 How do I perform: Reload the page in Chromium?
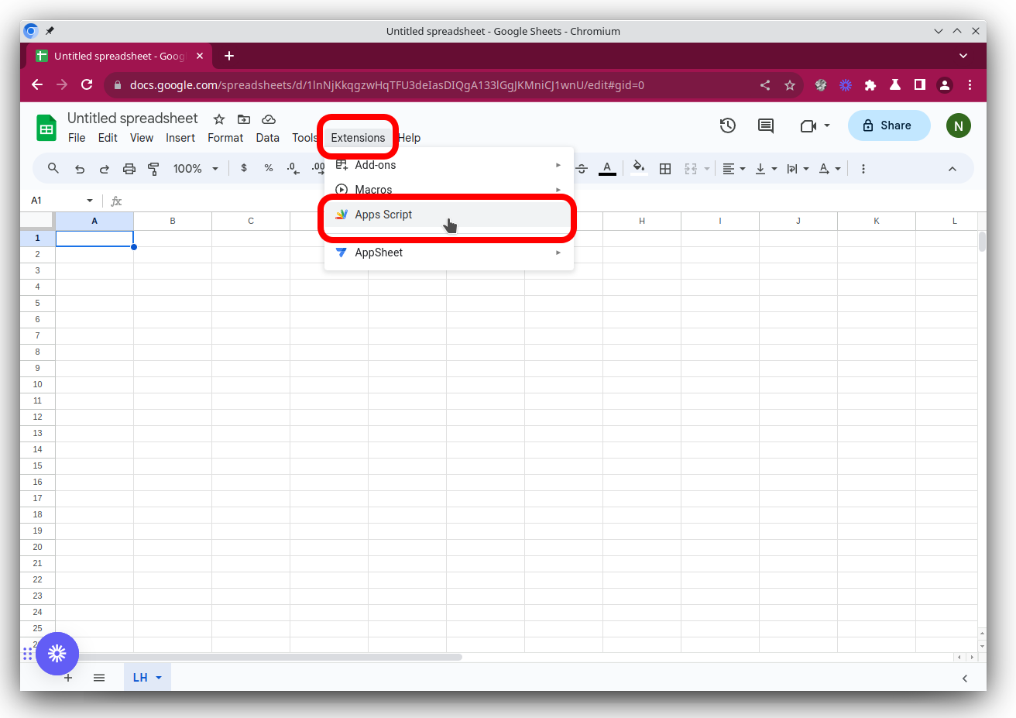coord(87,85)
